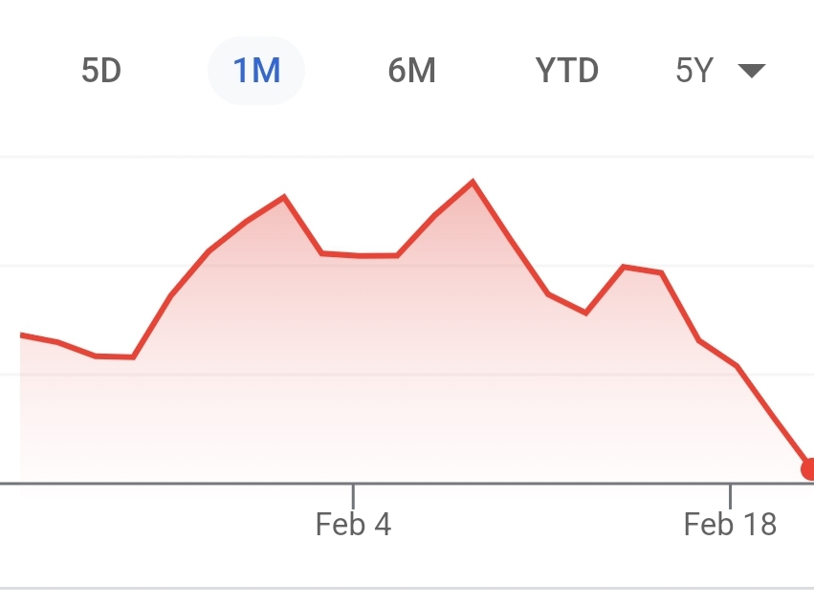Select the highlighted 1M range tab

pos(256,71)
